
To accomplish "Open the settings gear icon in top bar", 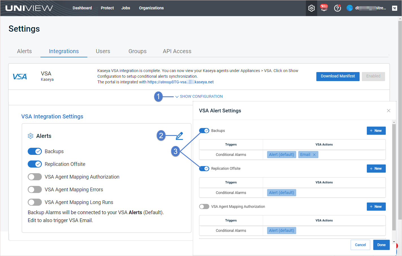I will [311, 8].
